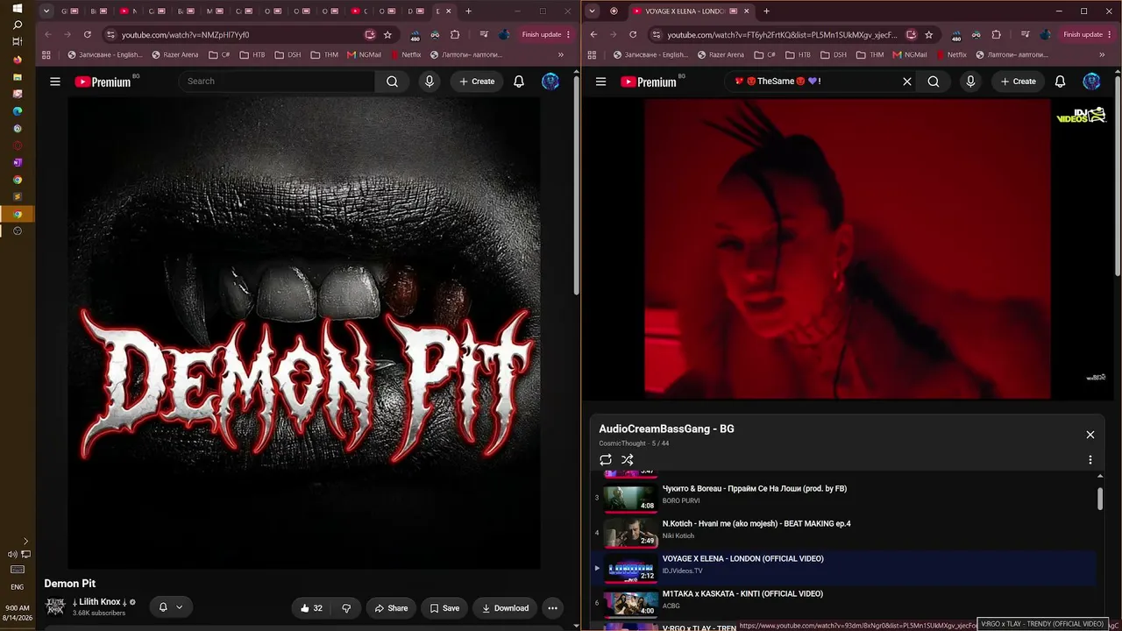Toggle Lilith Knox notification bell dropdown
Screen dimensions: 1122x631
171,607
